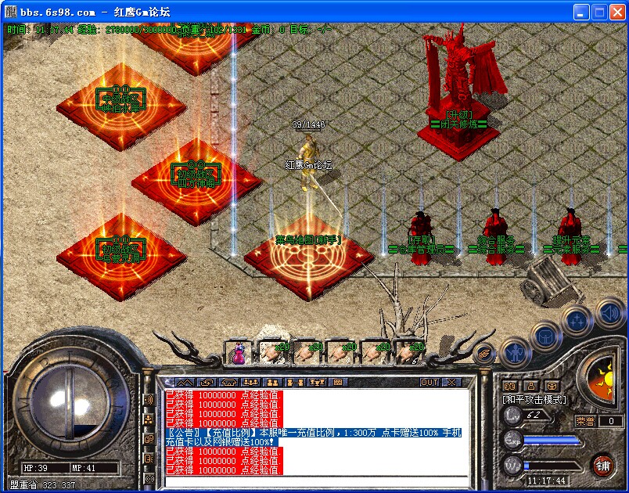Image resolution: width=629 pixels, height=493 pixels.
Task: Click the keyboard grid icon on chat toolbar
Action: [x=338, y=383]
